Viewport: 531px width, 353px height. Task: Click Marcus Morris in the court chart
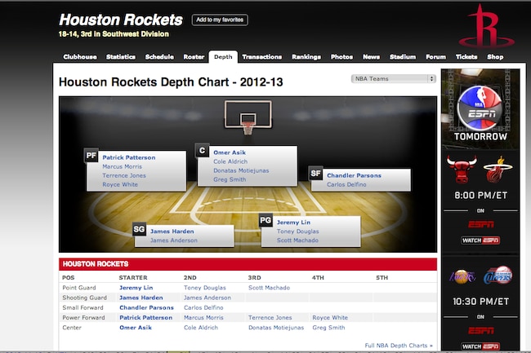point(123,166)
